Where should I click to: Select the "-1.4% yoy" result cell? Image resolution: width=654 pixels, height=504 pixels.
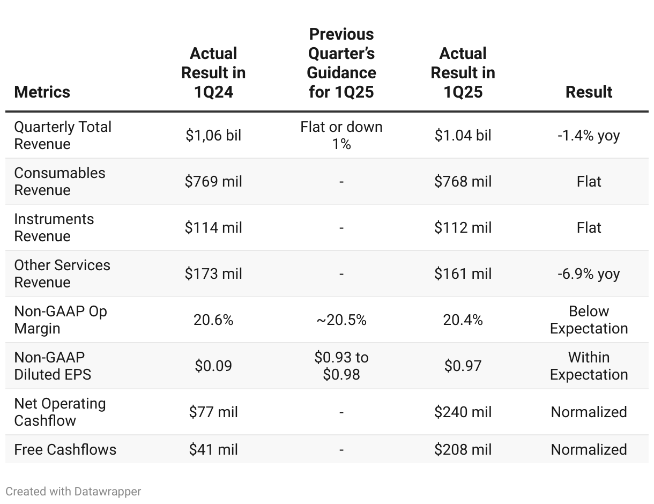[589, 135]
